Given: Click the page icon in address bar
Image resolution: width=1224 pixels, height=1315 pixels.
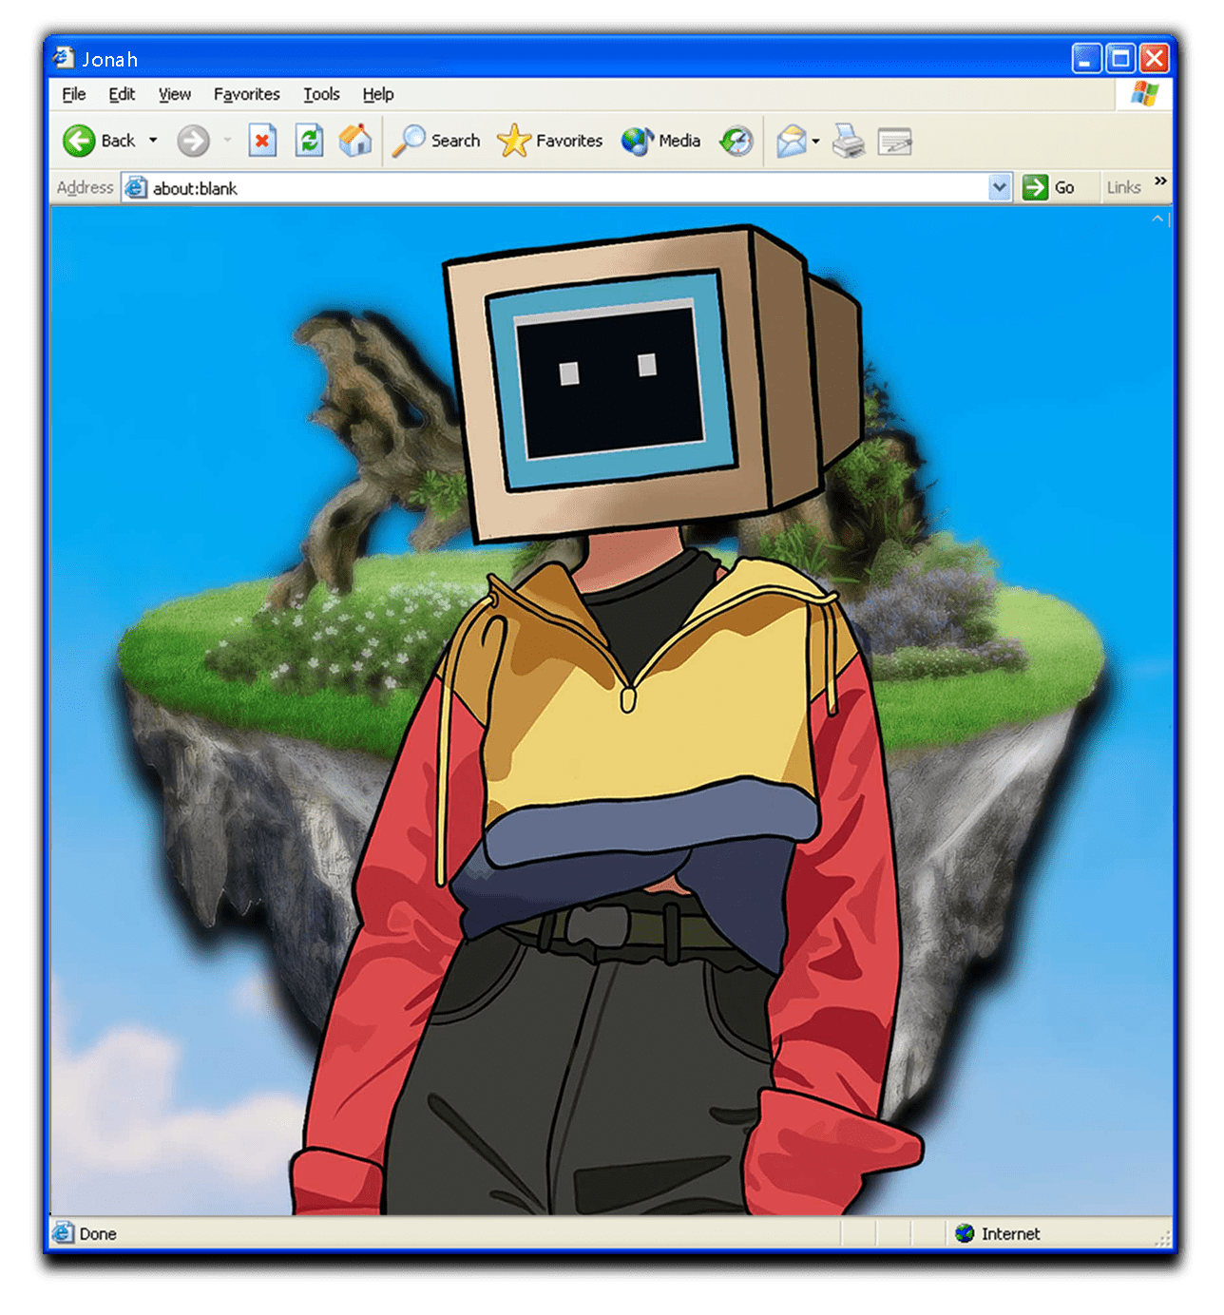Looking at the screenshot, I should [137, 188].
